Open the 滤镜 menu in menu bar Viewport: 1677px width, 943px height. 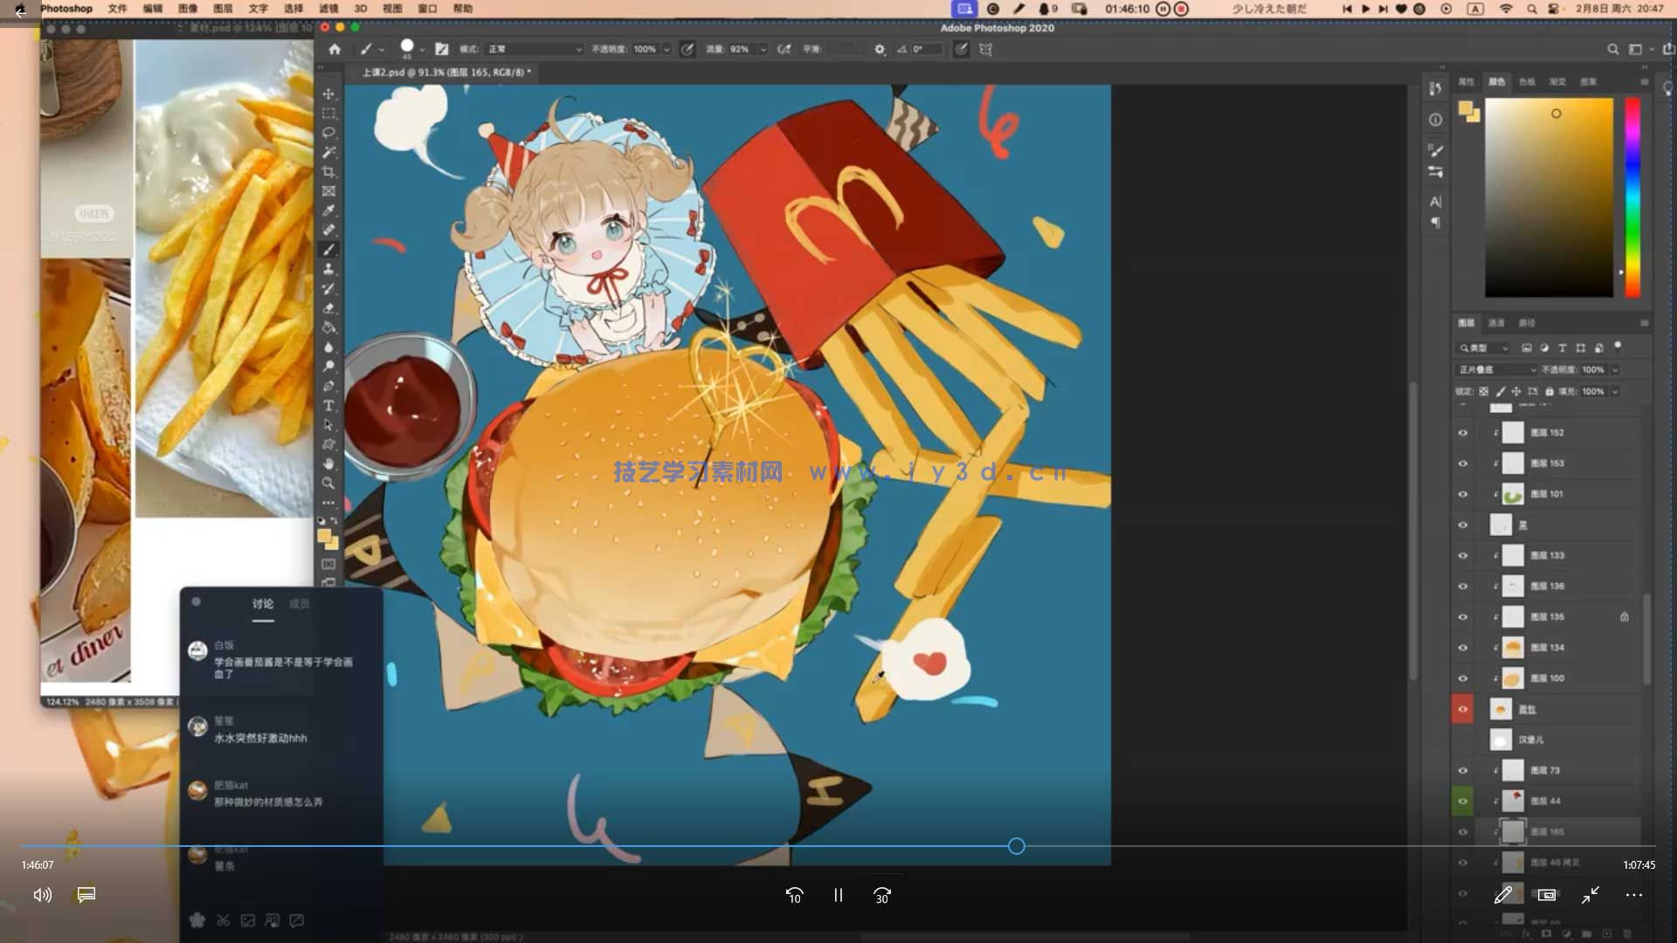[x=328, y=9]
